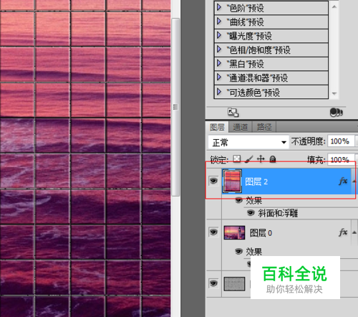The height and width of the screenshot is (317, 358).
Task: Switch to the 图层 tab
Action: pyautogui.click(x=217, y=127)
